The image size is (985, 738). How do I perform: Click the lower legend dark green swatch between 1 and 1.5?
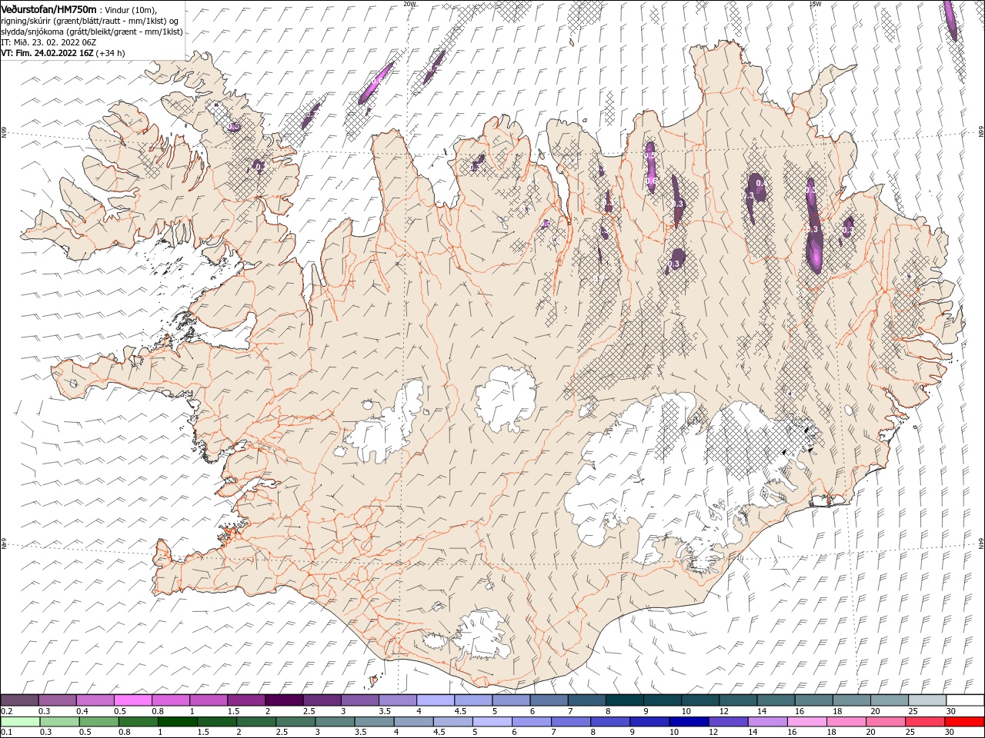tap(177, 722)
